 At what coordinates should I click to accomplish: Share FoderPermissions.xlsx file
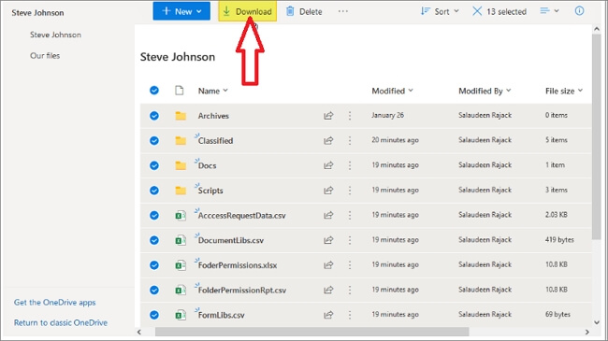[x=328, y=265]
